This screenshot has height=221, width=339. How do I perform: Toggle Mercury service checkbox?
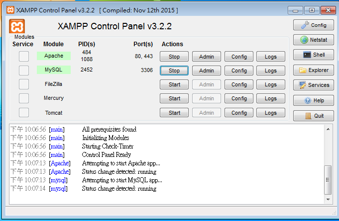[24, 98]
